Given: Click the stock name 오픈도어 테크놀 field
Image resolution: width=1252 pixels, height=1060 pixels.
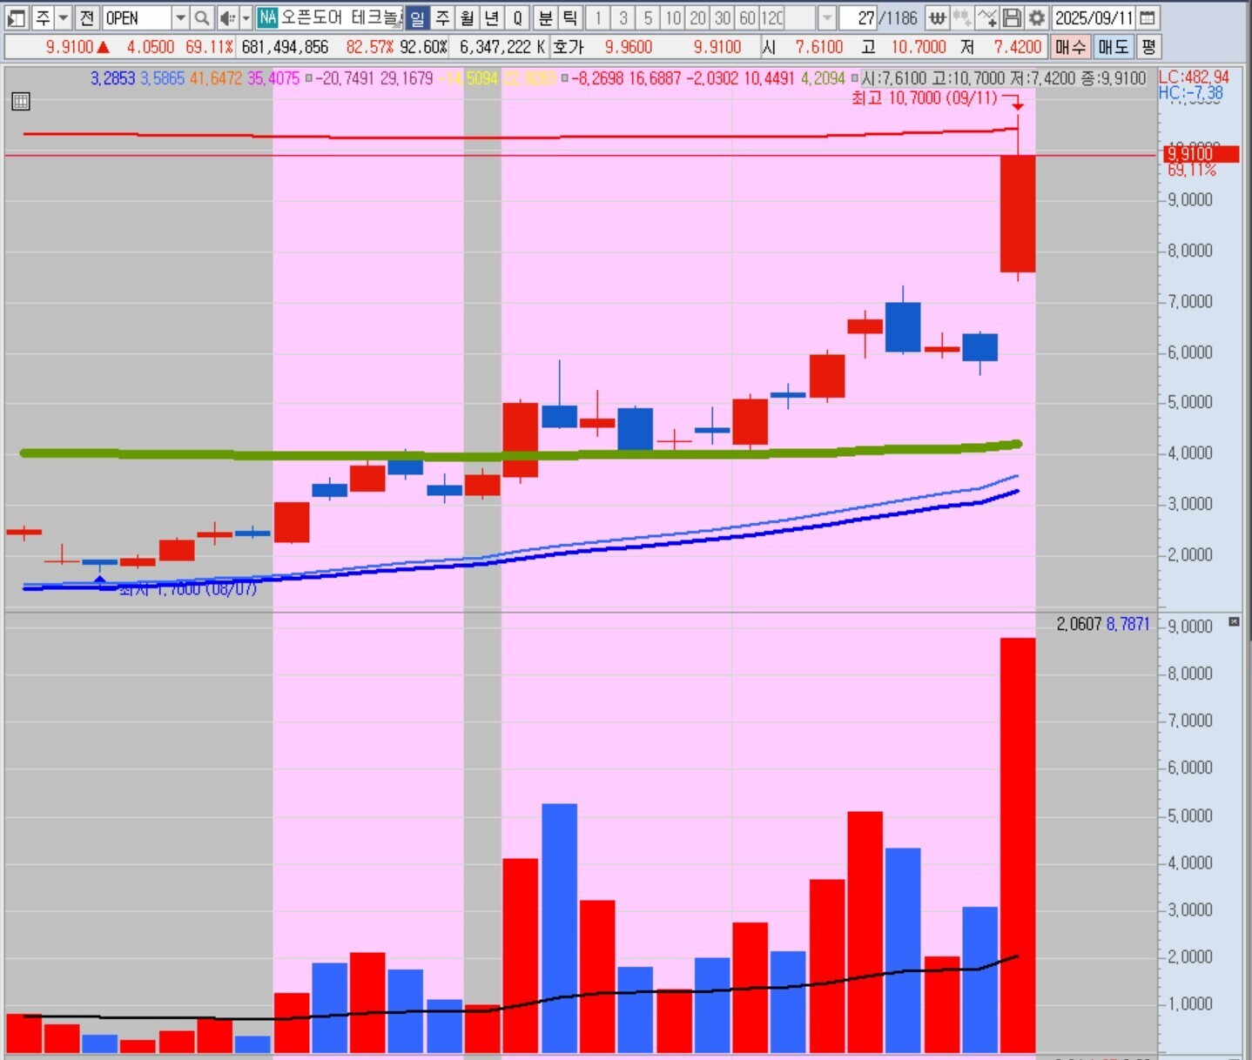Looking at the screenshot, I should [x=341, y=17].
